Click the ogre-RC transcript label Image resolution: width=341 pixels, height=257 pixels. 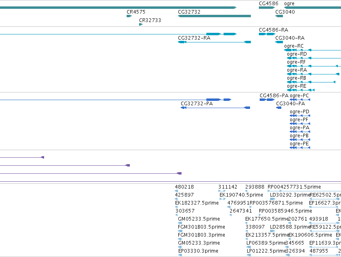click(294, 46)
